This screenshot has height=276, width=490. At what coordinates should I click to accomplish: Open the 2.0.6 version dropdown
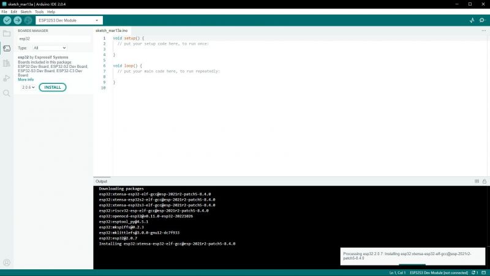pyautogui.click(x=28, y=88)
